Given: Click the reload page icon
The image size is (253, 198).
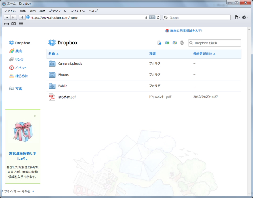Looking at the screenshot, I should [158, 17].
